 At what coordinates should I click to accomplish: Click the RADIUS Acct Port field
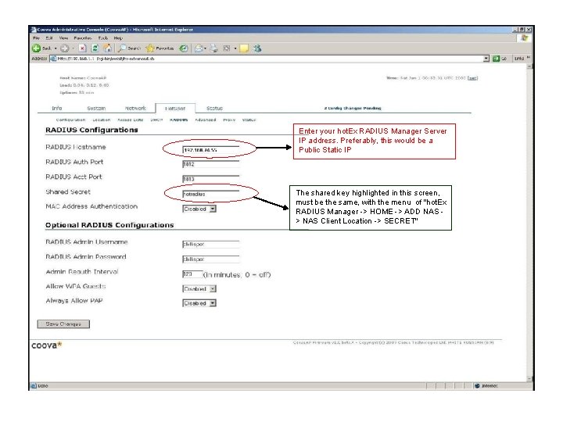point(211,179)
